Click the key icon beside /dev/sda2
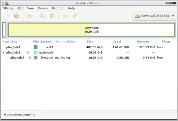The height and width of the screenshot is (121, 178). 27,52
